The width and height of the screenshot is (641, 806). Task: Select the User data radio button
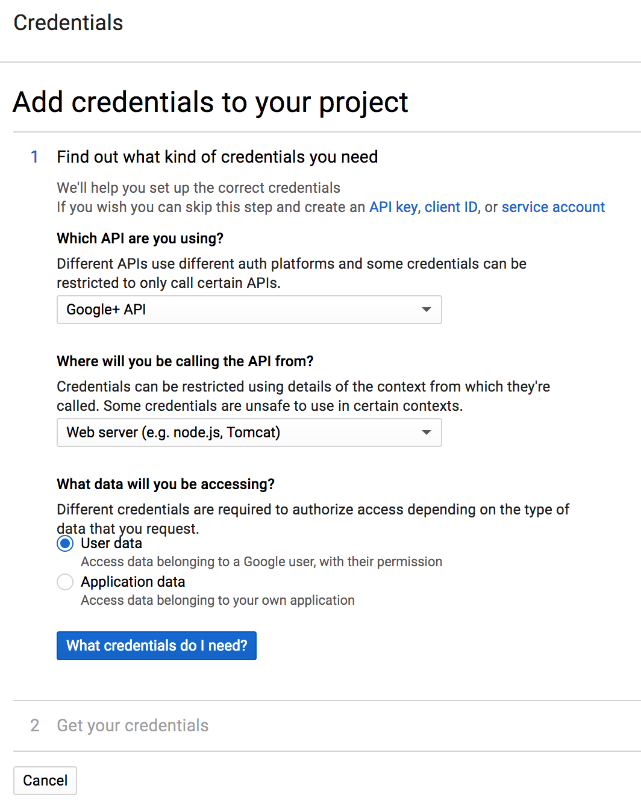tap(65, 544)
